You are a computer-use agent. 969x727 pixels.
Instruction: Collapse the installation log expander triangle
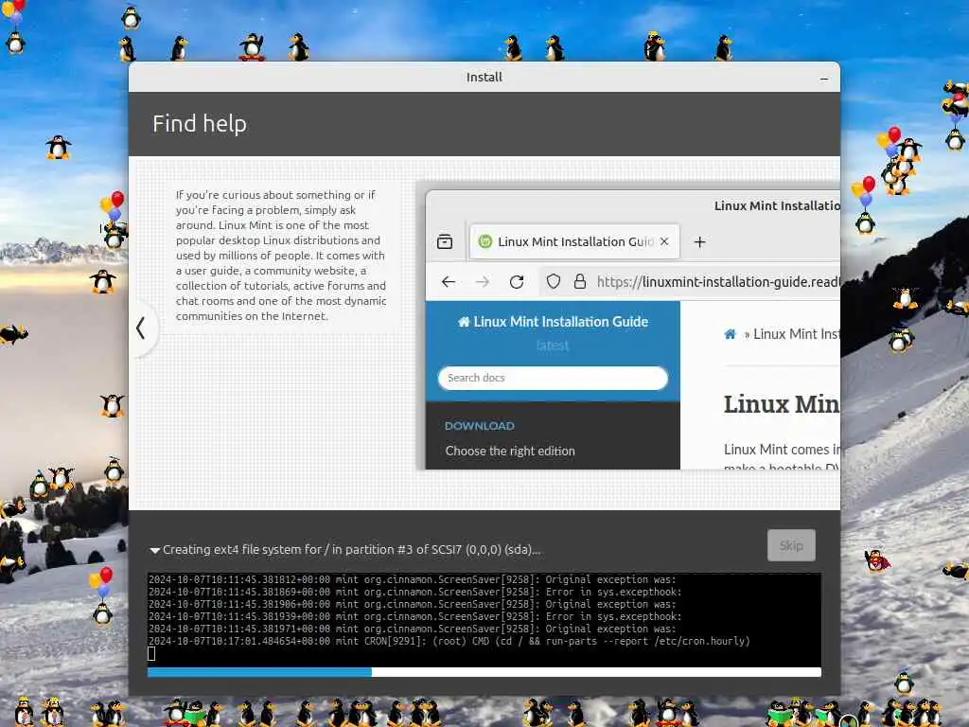click(x=154, y=550)
